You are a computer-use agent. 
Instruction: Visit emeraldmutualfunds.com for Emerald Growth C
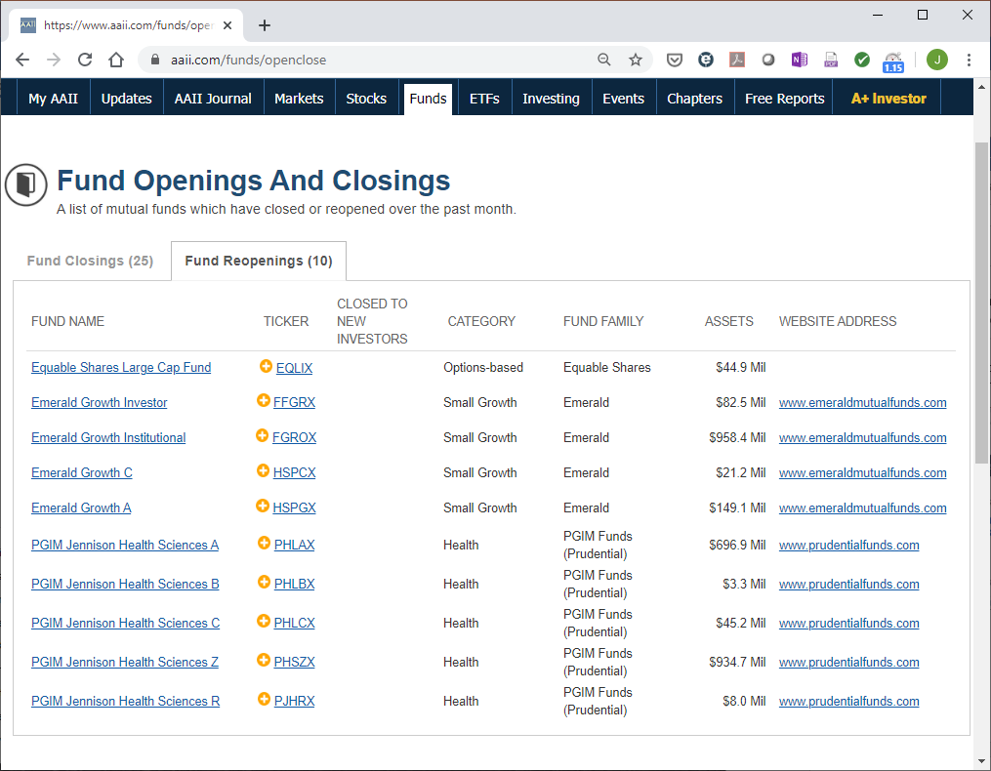[x=863, y=472]
